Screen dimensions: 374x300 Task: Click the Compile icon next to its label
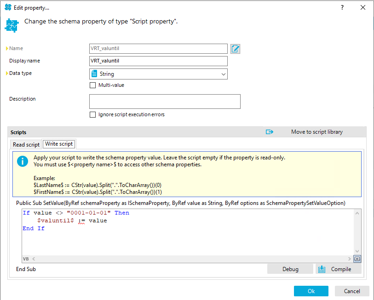pos(322,269)
